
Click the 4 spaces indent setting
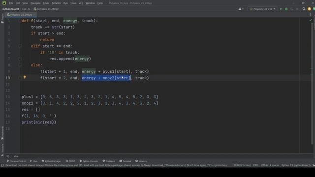[x=275, y=165]
